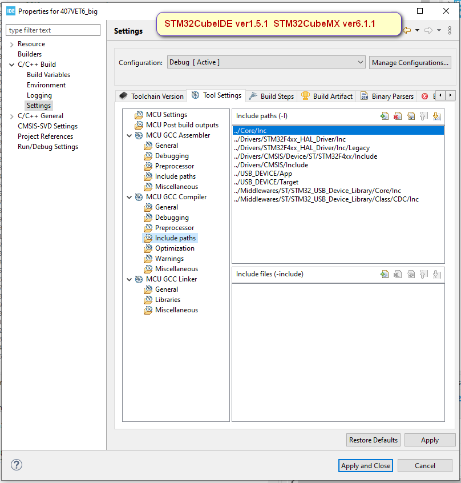Click Apply and Close
This screenshot has height=483, width=461.
coord(366,466)
